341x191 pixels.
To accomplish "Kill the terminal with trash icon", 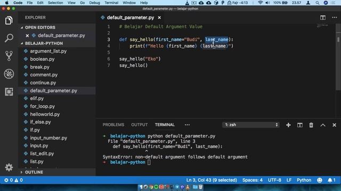I will pyautogui.click(x=311, y=125).
